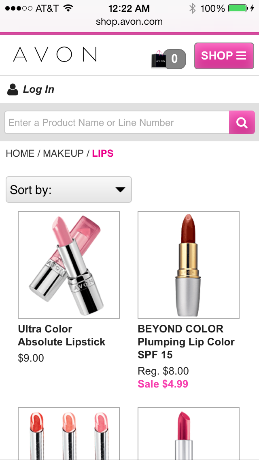Tap the shop.avon.com address bar
Viewport: 259px width, 460px height.
(129, 22)
